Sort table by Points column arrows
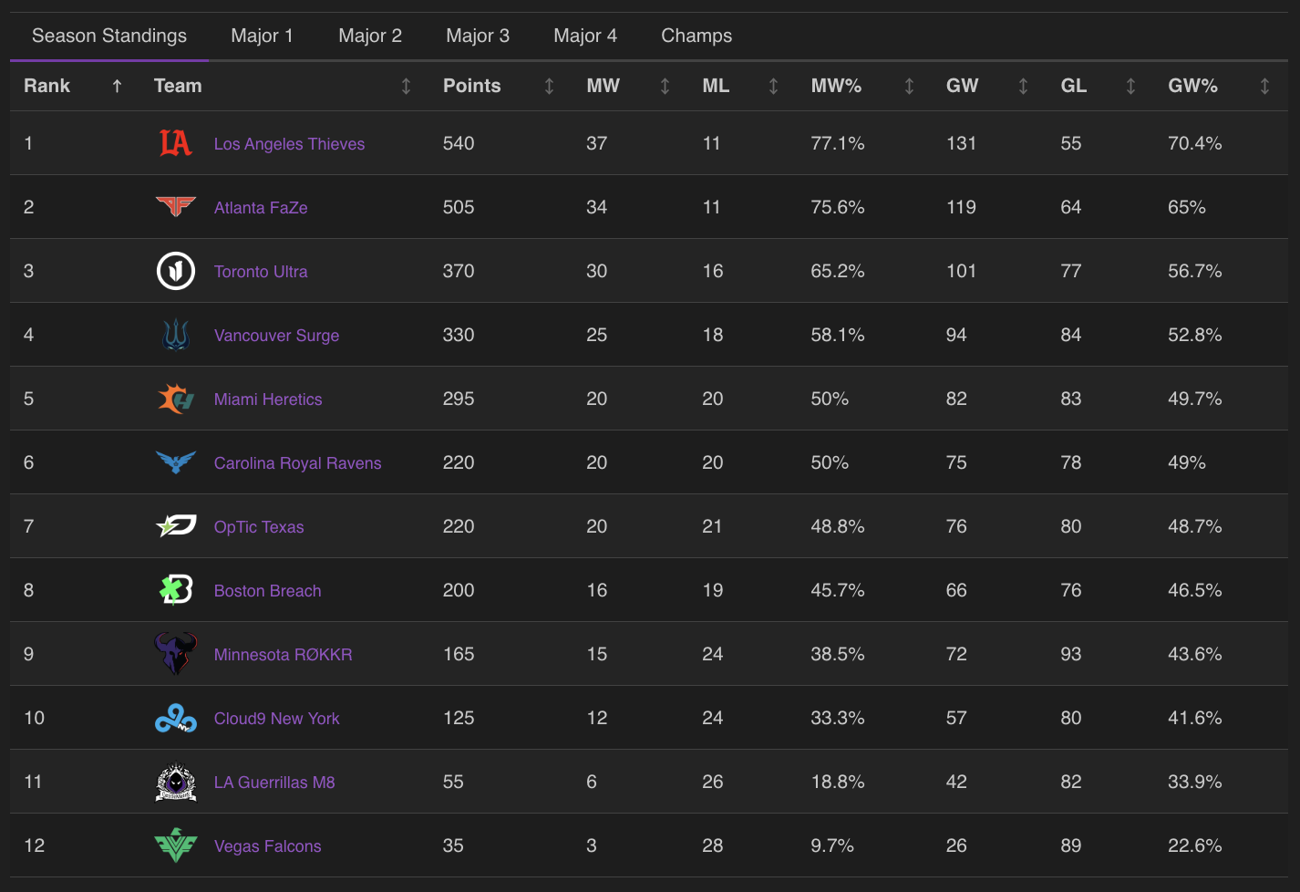 click(549, 86)
